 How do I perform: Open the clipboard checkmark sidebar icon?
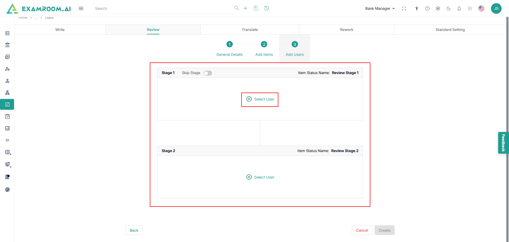[x=7, y=116]
